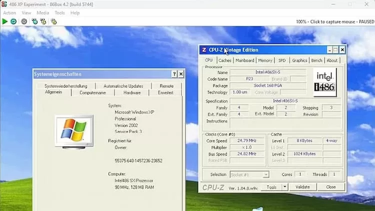Click the hard reset icon in 86Box toolbar
The image size is (375, 211).
[13, 21]
